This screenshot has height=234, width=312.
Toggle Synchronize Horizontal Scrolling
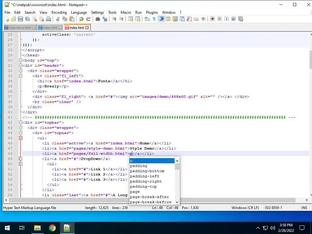point(137,19)
